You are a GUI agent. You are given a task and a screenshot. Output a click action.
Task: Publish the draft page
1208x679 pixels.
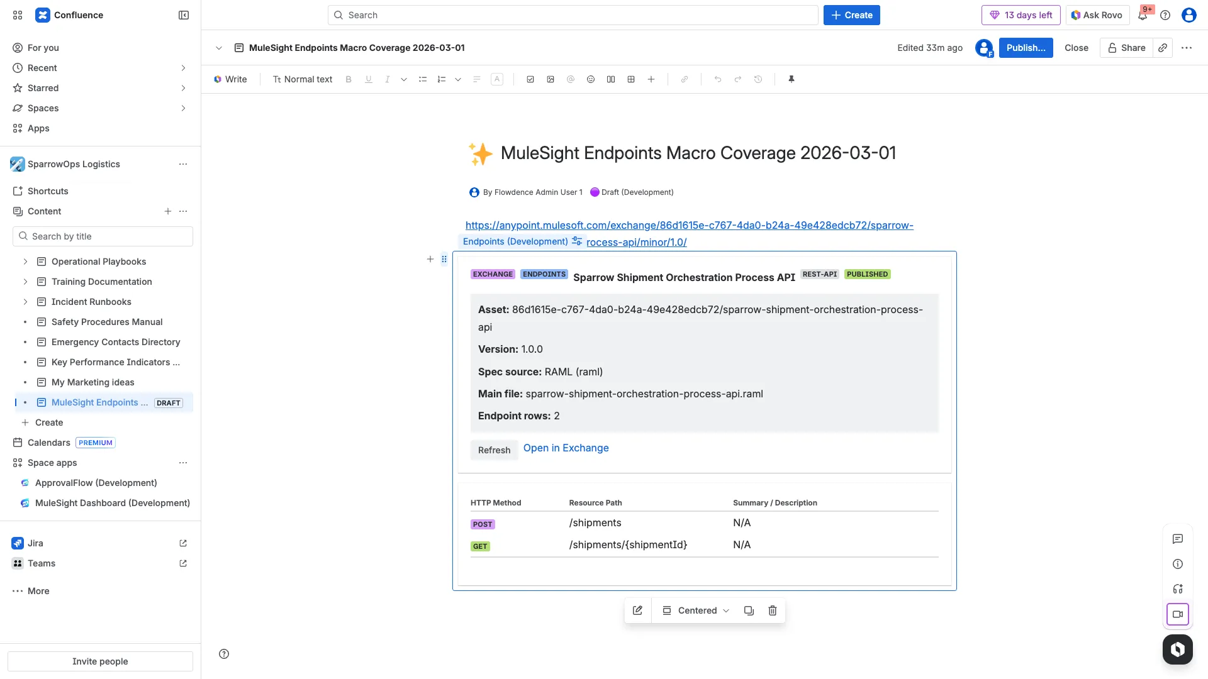[1026, 48]
